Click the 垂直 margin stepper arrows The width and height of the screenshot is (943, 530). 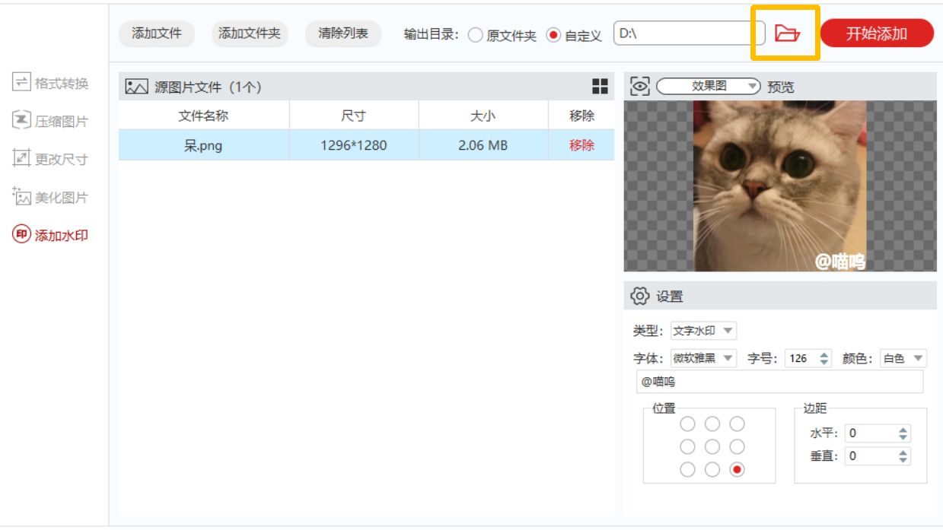(903, 456)
